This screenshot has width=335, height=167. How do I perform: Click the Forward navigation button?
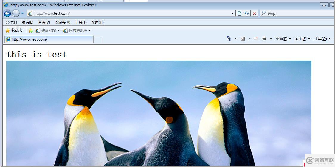16,13
